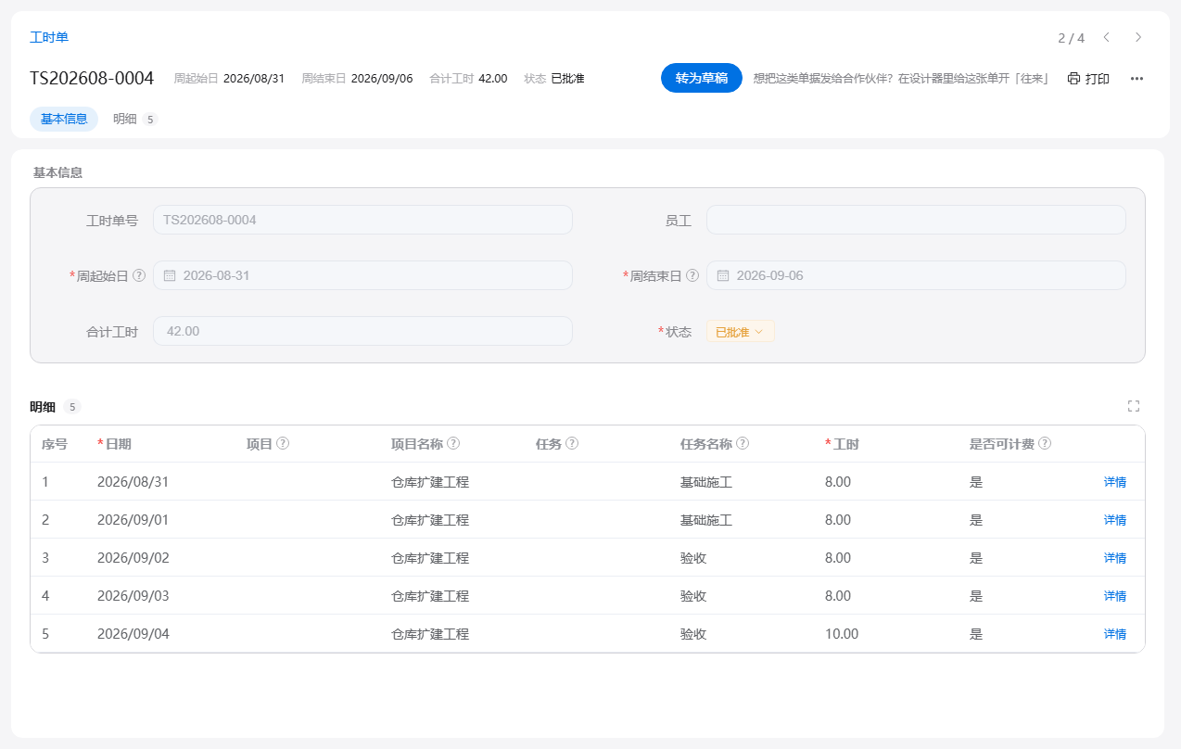Go to next record arrow
Viewport: 1181px width, 749px height.
click(x=1138, y=37)
